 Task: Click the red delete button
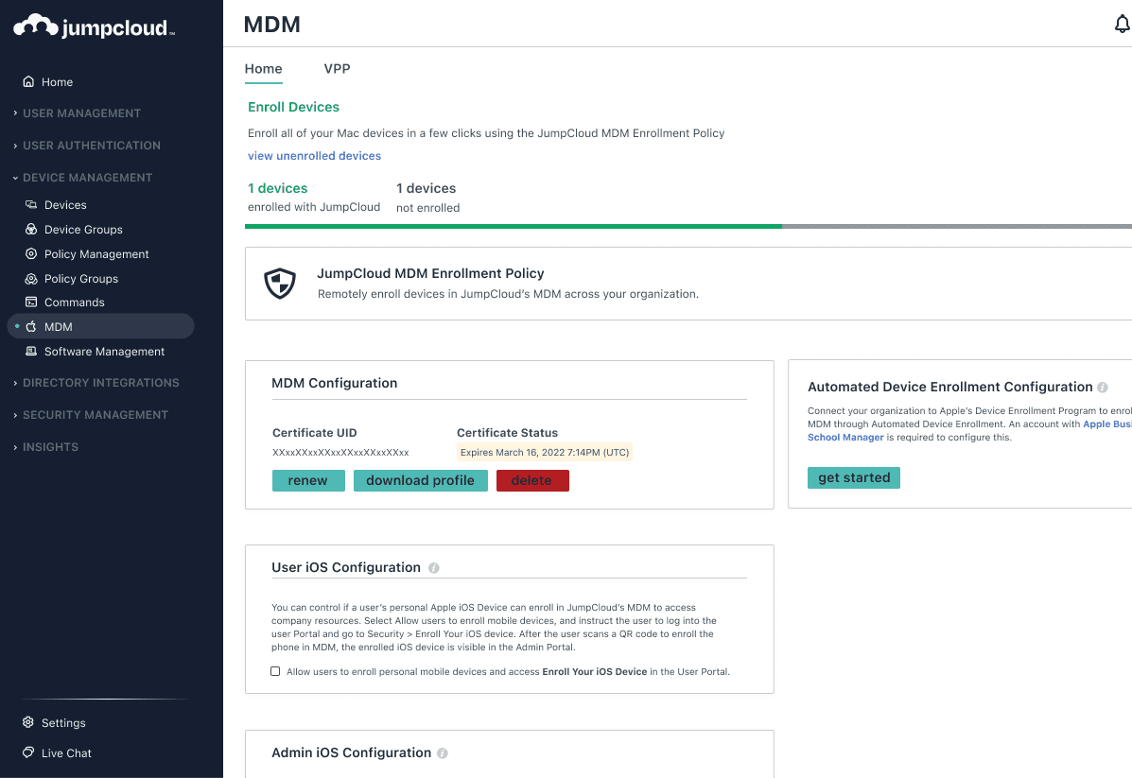(532, 480)
